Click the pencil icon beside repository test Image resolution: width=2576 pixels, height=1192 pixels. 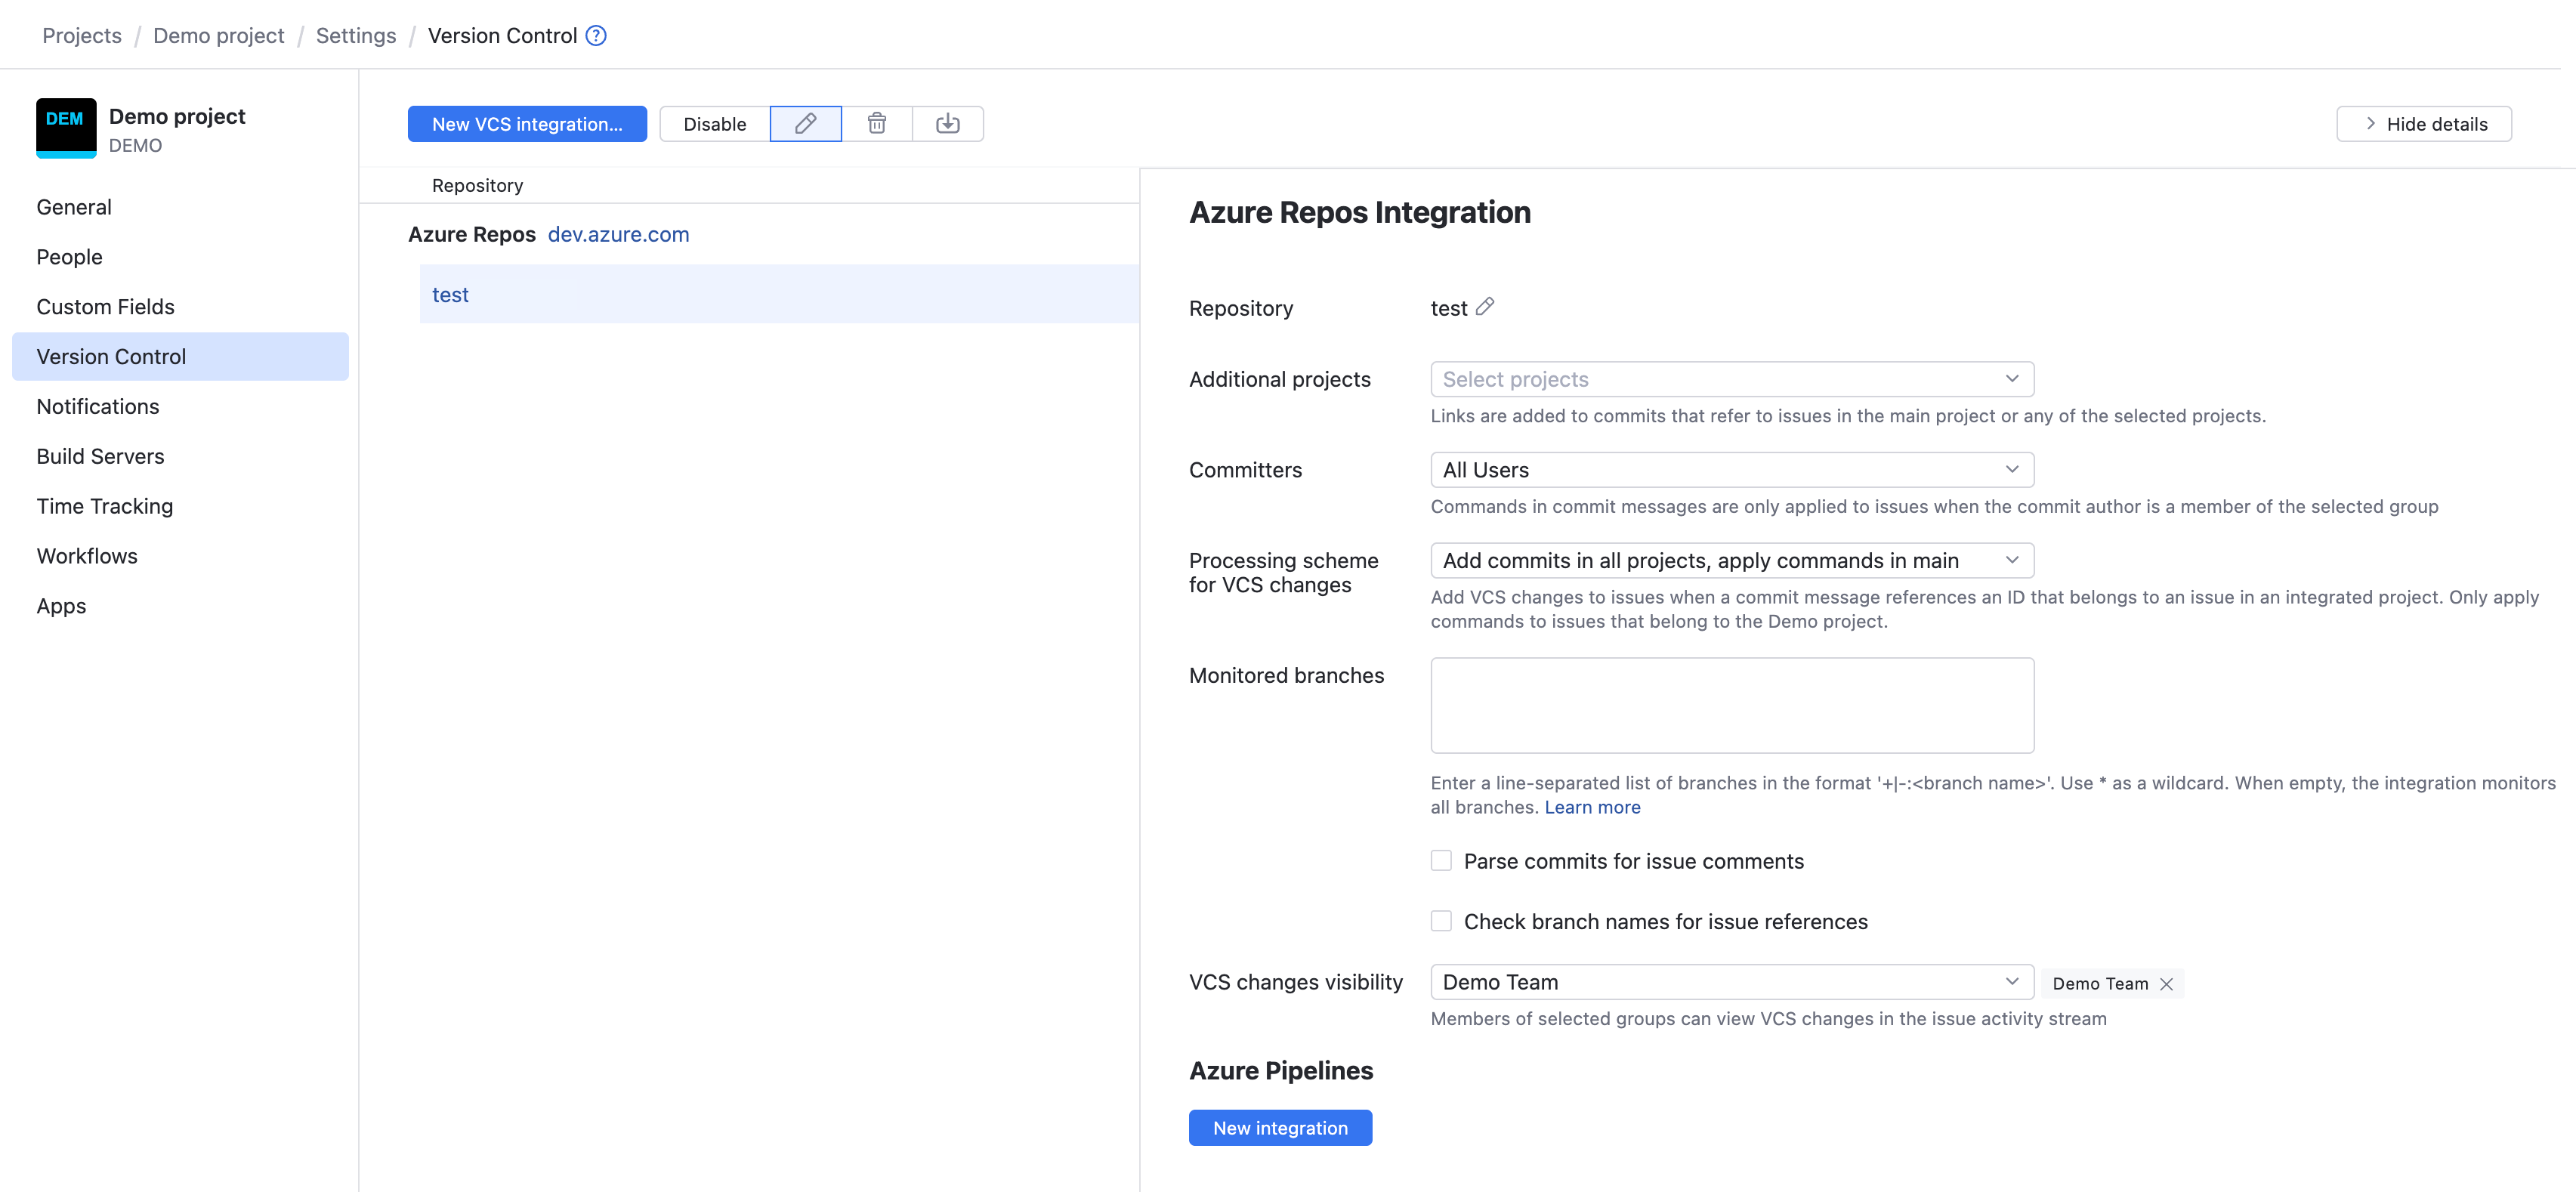point(1485,307)
